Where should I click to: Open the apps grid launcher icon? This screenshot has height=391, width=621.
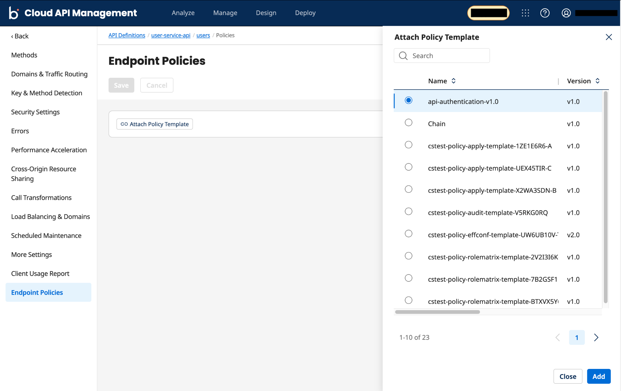[525, 13]
